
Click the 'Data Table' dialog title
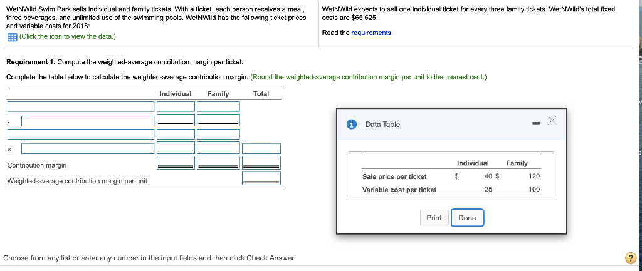[x=383, y=125]
